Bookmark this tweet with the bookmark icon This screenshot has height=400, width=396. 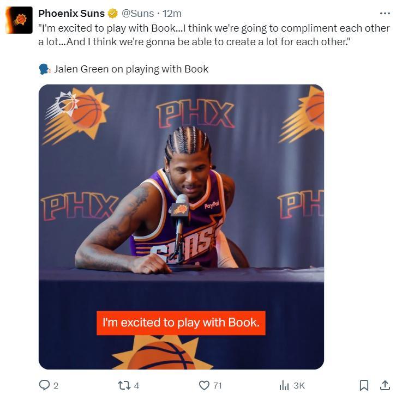click(x=364, y=385)
